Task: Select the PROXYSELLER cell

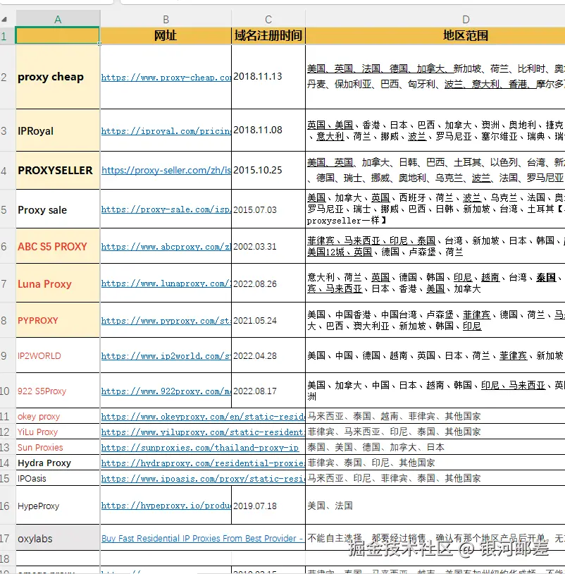Action: (x=58, y=170)
